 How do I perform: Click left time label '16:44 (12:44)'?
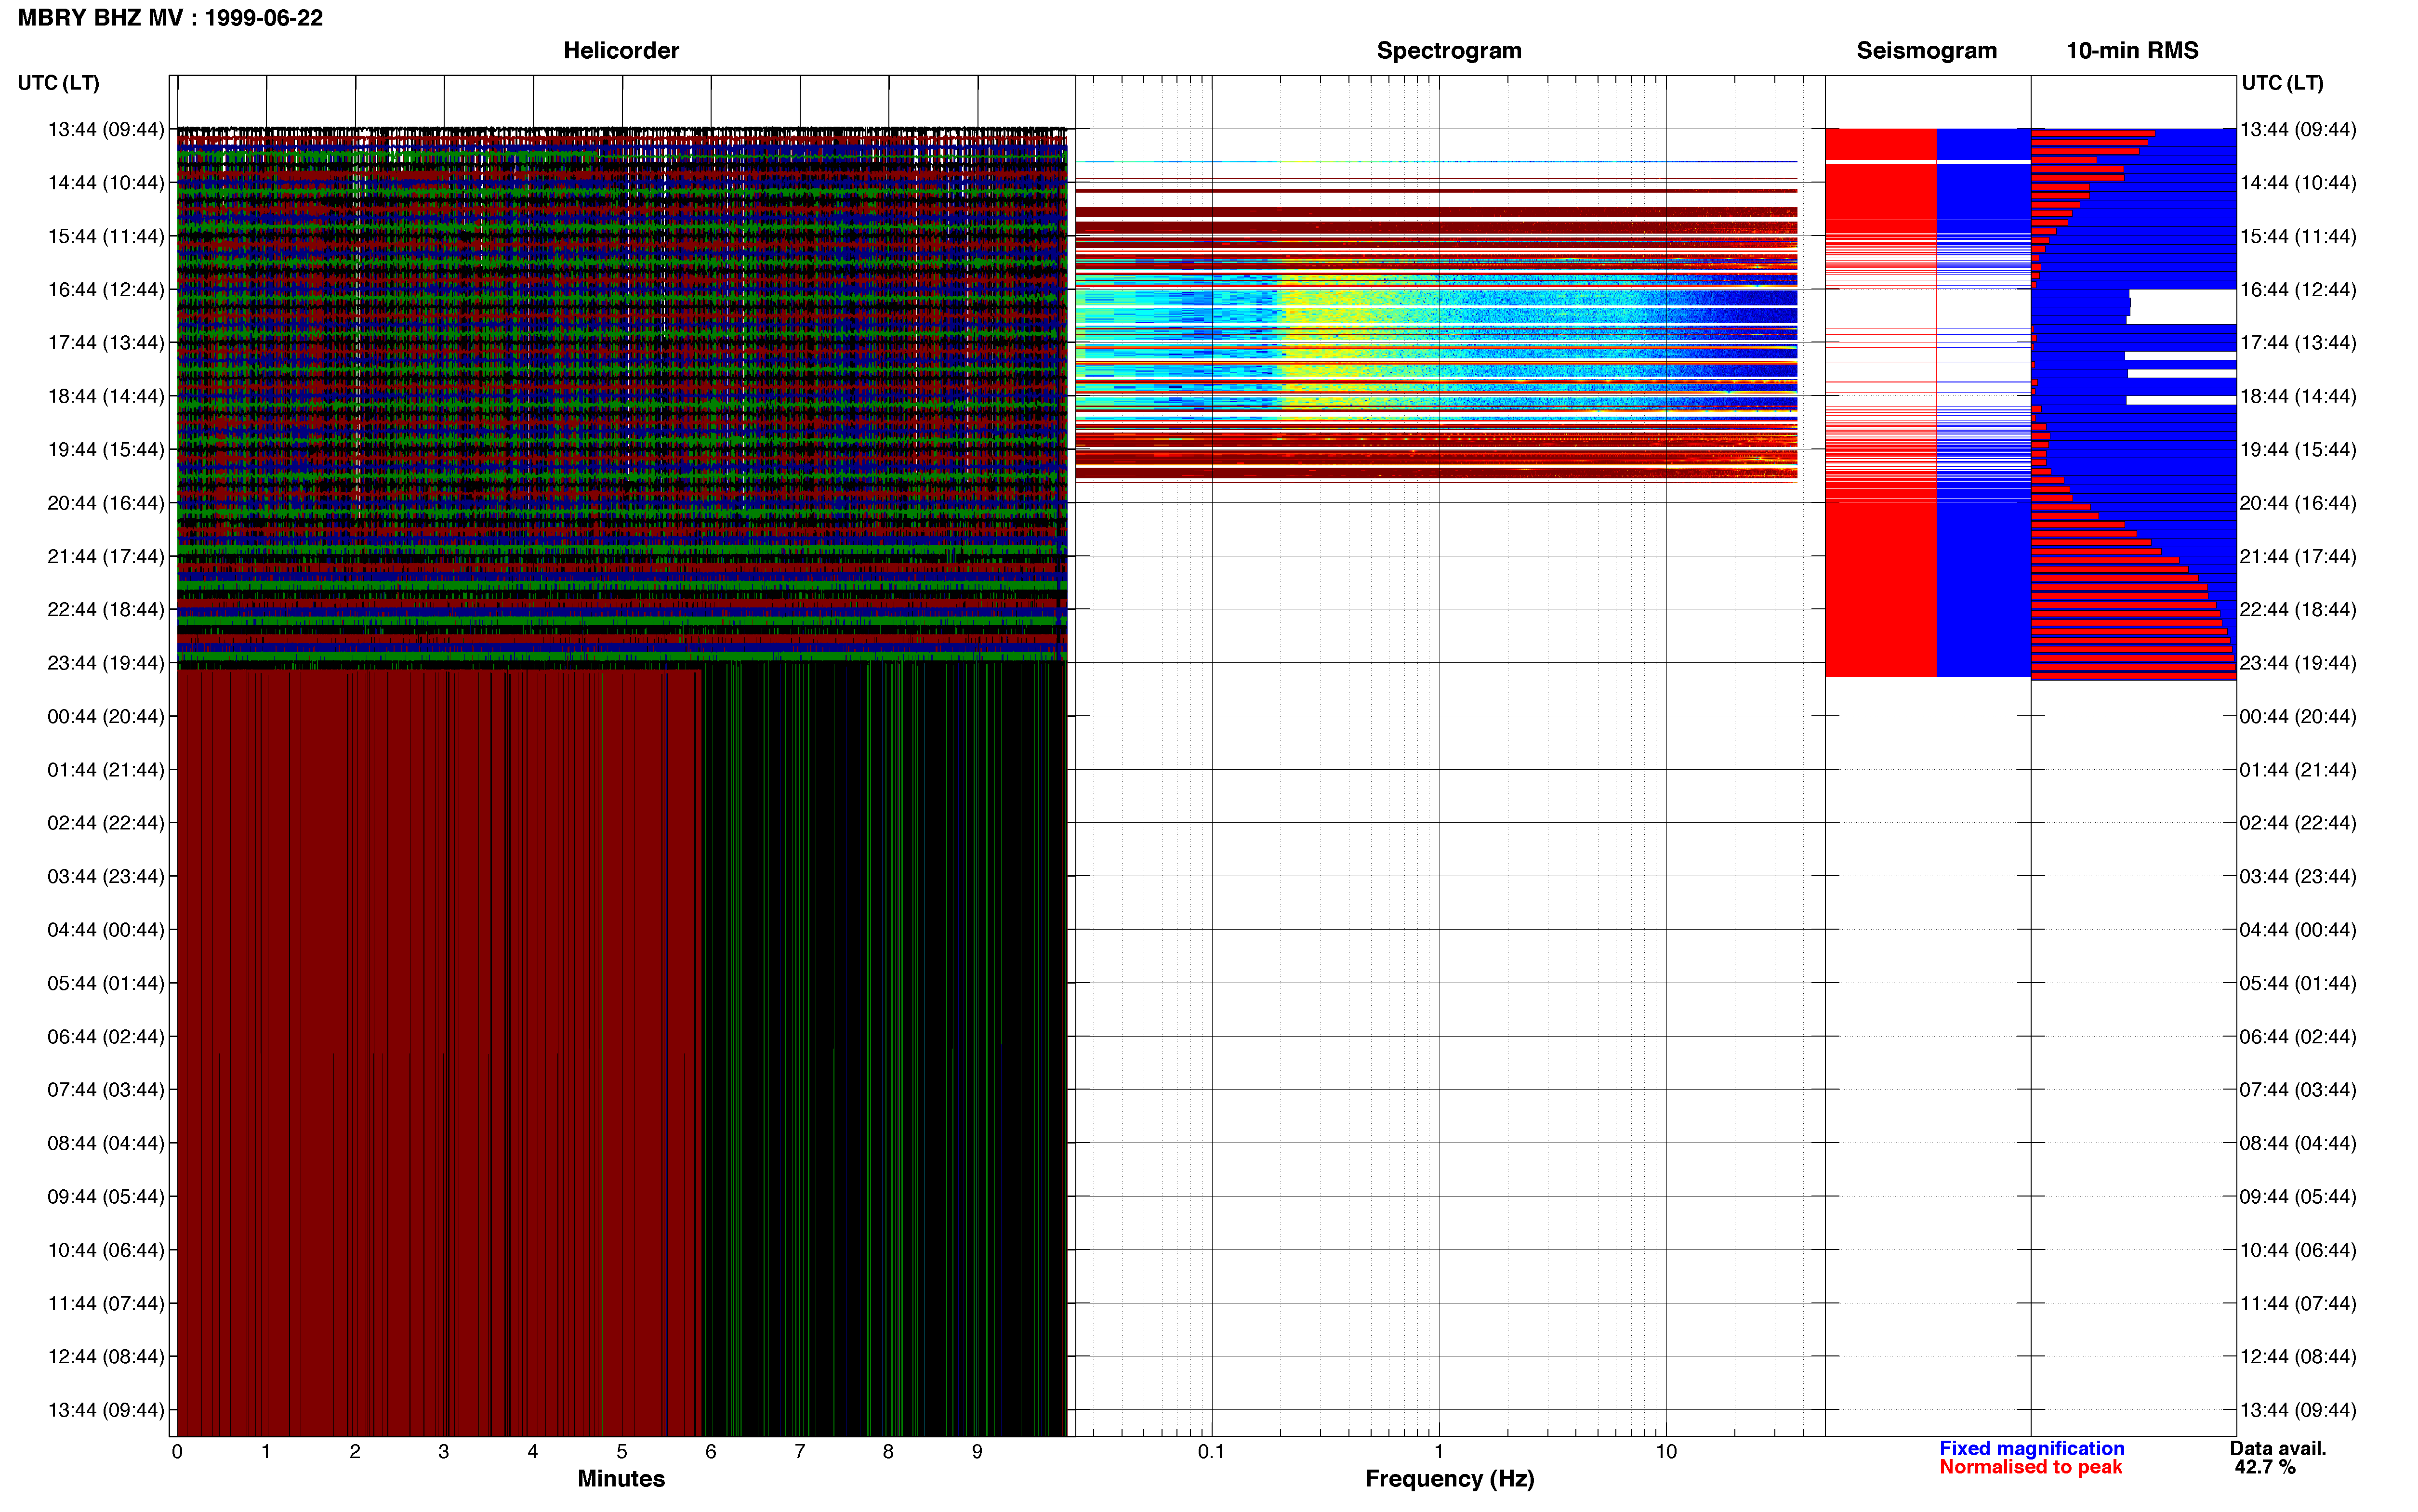coord(106,290)
